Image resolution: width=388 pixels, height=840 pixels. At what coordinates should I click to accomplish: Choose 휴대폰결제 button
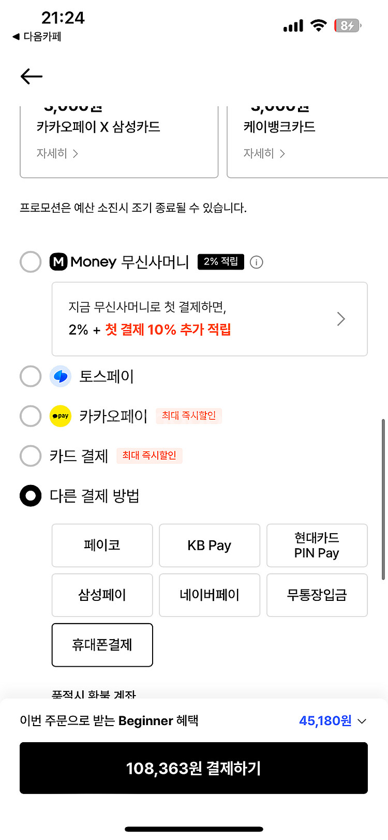(102, 645)
